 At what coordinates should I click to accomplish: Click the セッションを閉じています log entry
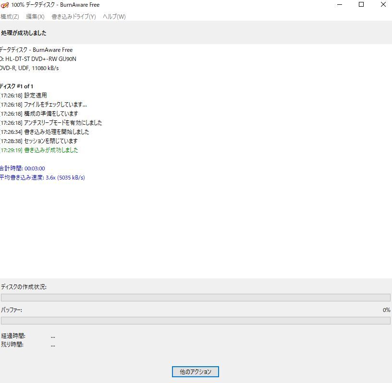point(39,141)
